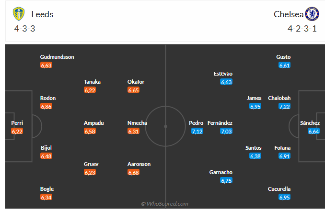This screenshot has height=209, width=325.
Task: Select Pedro's 7,12 rating badge
Action: 197,131
